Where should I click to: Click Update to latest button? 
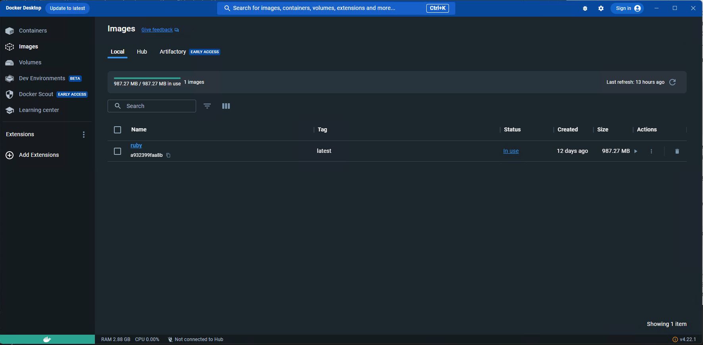click(67, 8)
